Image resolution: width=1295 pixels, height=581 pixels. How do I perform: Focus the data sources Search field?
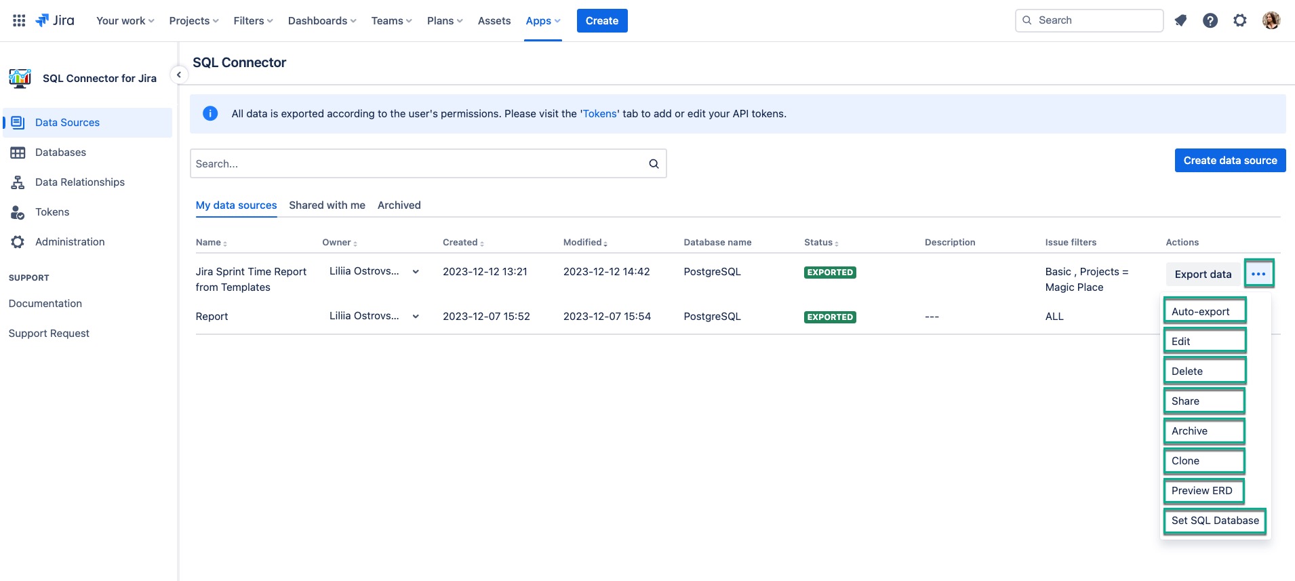point(417,163)
